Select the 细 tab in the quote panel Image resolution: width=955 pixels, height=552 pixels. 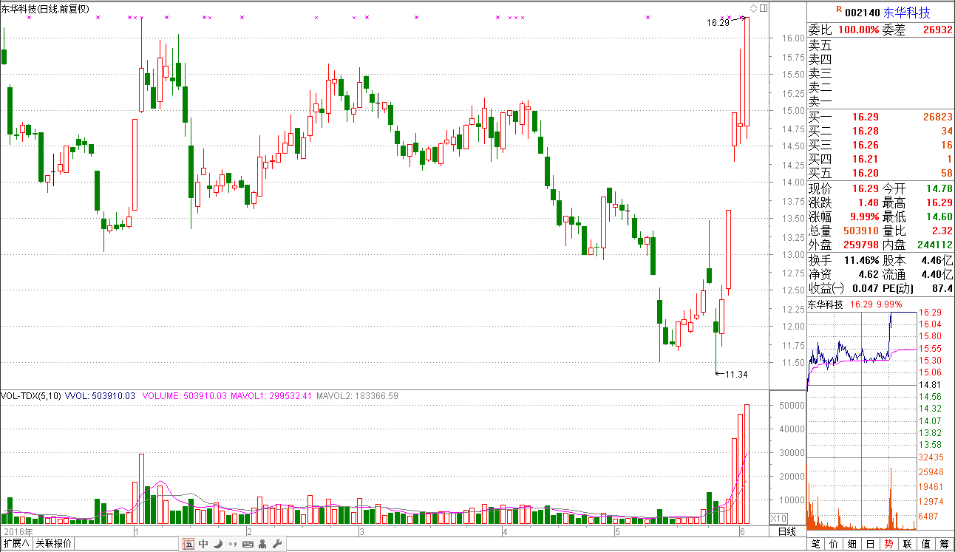(852, 545)
